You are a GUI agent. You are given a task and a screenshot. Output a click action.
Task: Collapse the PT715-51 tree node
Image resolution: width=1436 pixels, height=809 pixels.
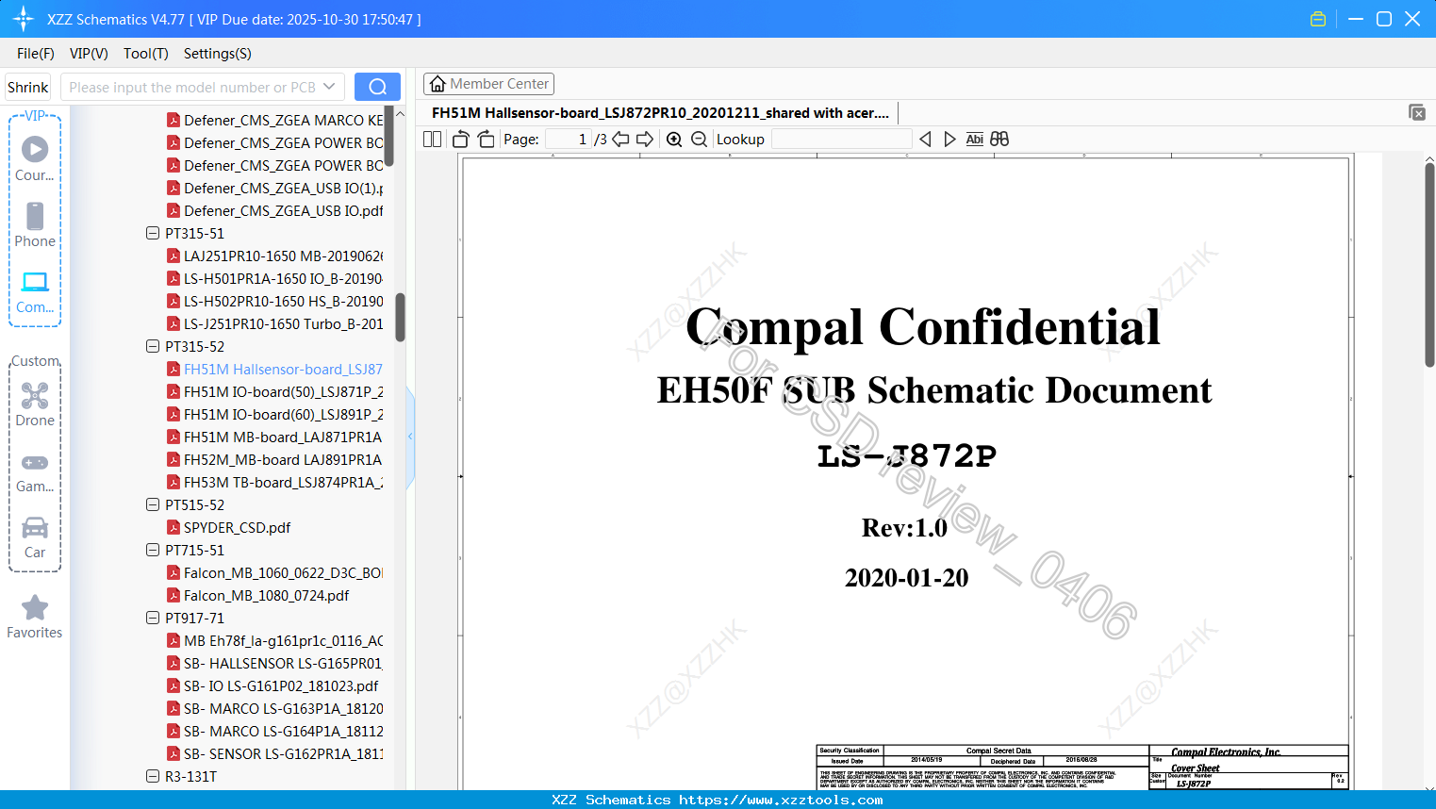(x=153, y=550)
